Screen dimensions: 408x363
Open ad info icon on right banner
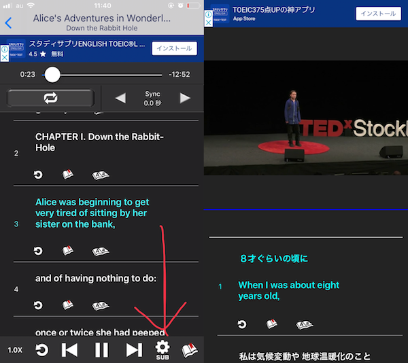tap(209, 14)
